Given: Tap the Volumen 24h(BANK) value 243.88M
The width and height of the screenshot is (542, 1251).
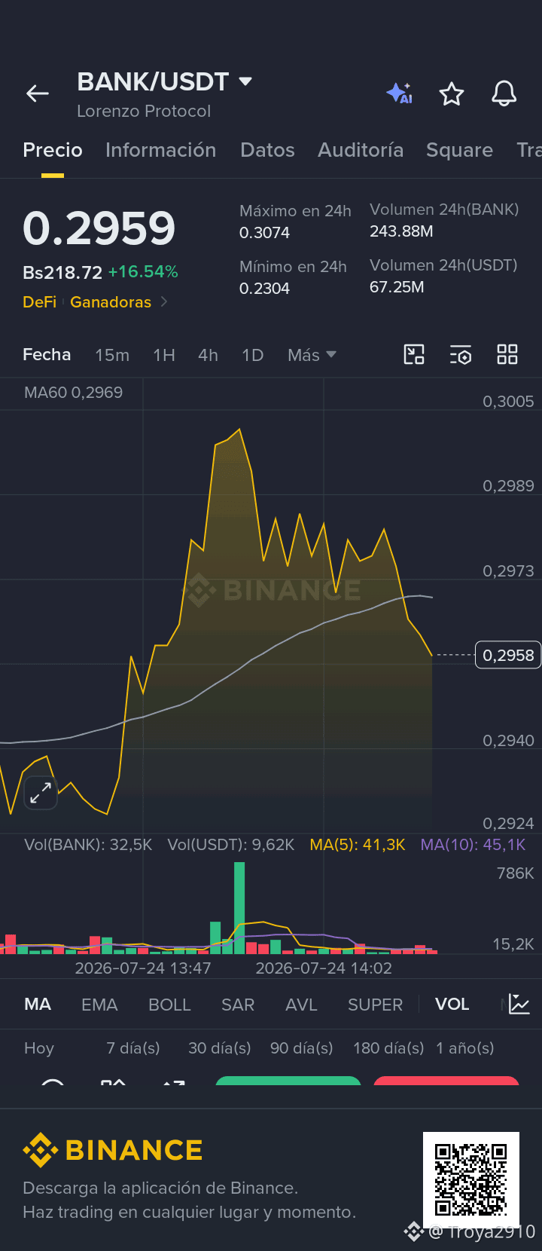Looking at the screenshot, I should point(401,231).
